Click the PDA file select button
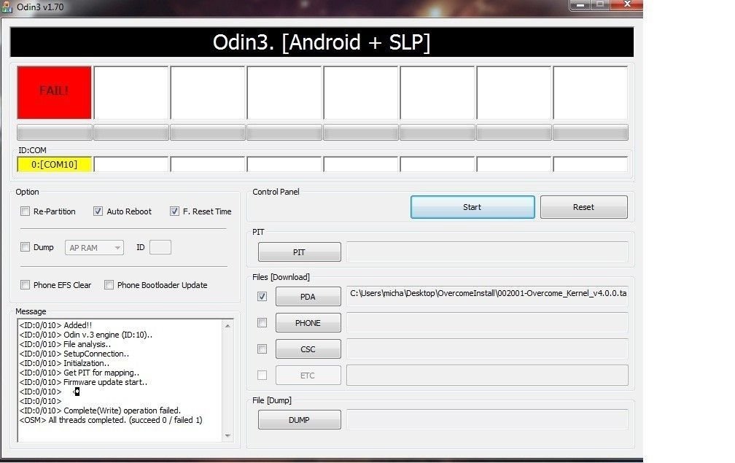Screen dimensions: 735x463 tap(308, 297)
